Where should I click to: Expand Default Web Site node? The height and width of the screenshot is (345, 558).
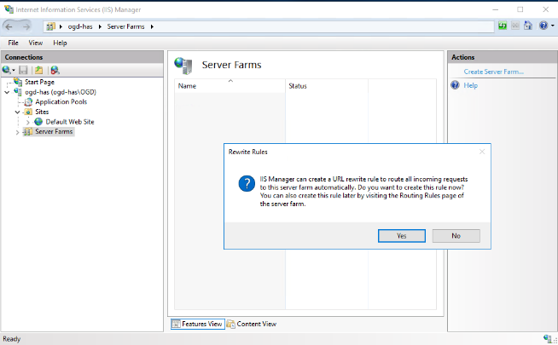[x=28, y=122]
